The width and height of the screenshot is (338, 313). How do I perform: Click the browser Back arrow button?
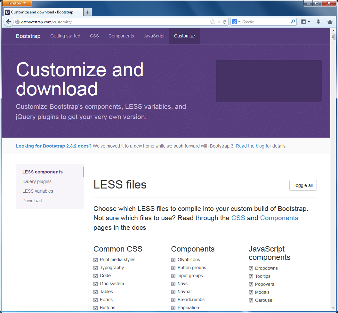click(8, 22)
